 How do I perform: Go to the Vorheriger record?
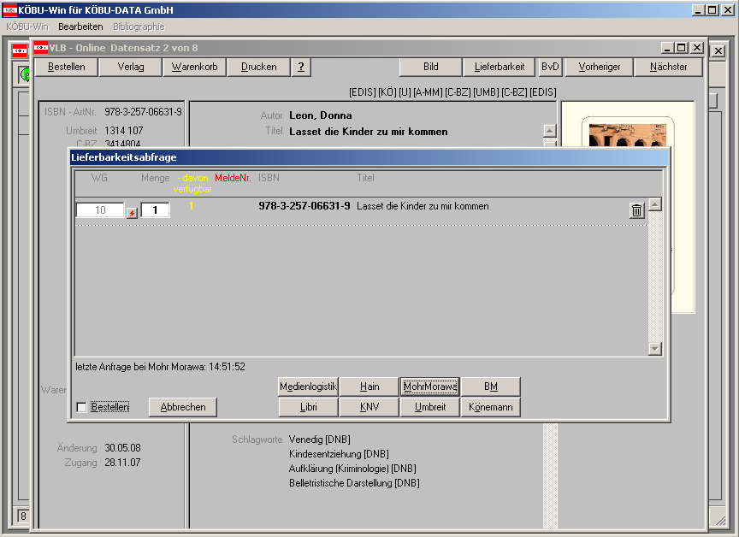[x=599, y=67]
